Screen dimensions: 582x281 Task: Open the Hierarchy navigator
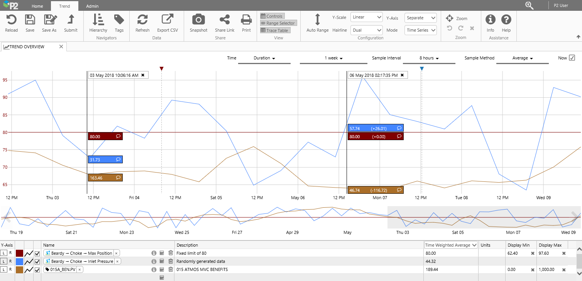pyautogui.click(x=98, y=20)
